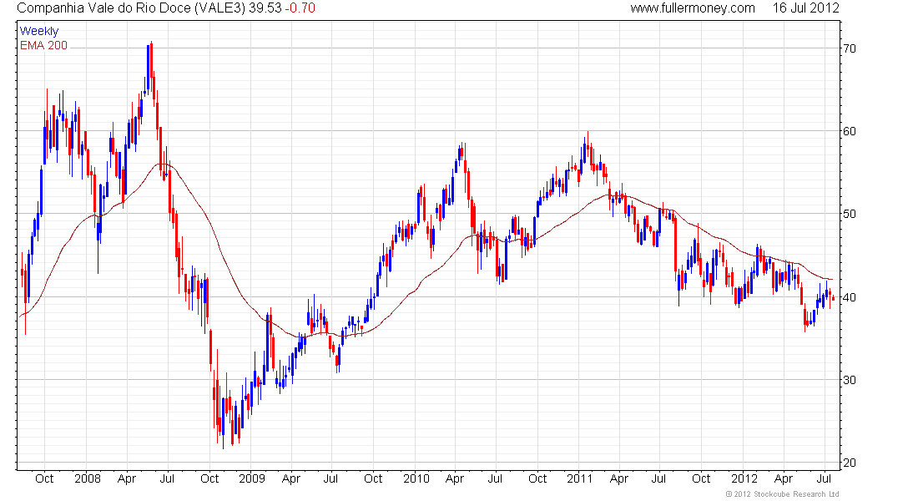
Task: Click the 30 price axis label
Action: (850, 380)
